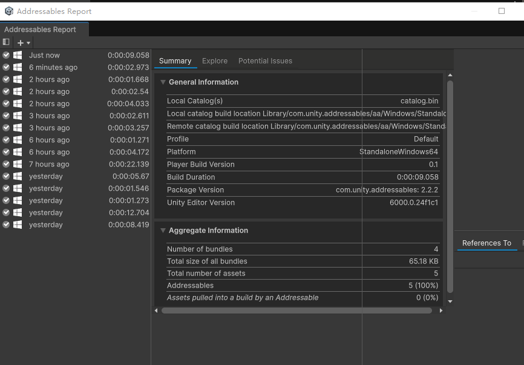Click Windows icon of 0:00:02.611 build
524x365 pixels.
pos(18,116)
